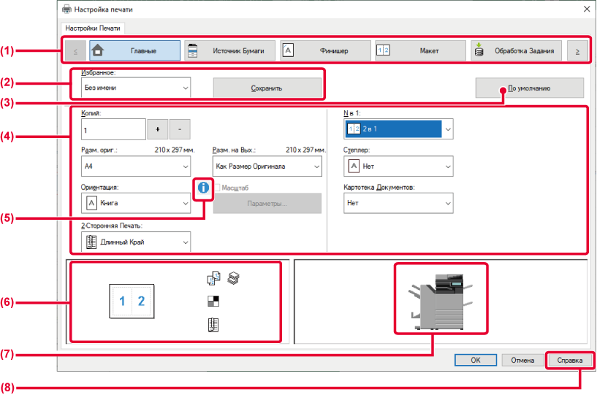Click the blue information icon

(x=204, y=188)
